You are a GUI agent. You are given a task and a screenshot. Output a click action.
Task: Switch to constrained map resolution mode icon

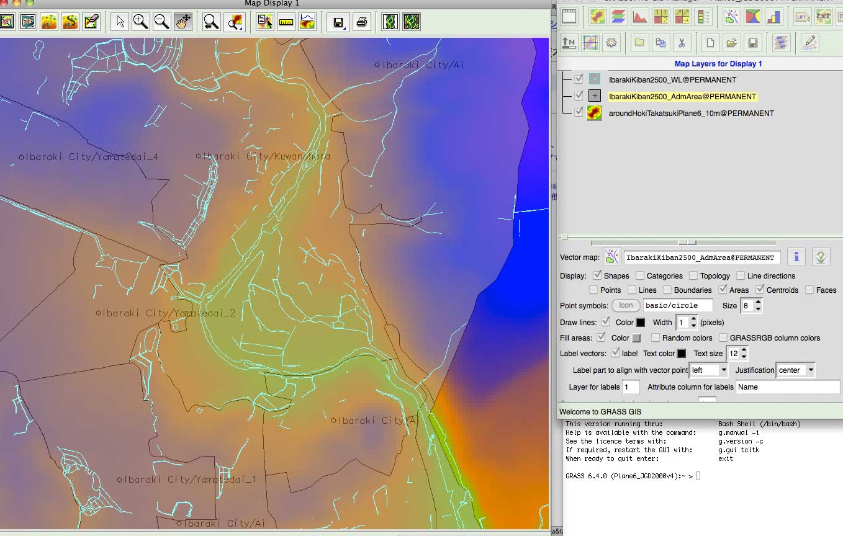click(390, 22)
